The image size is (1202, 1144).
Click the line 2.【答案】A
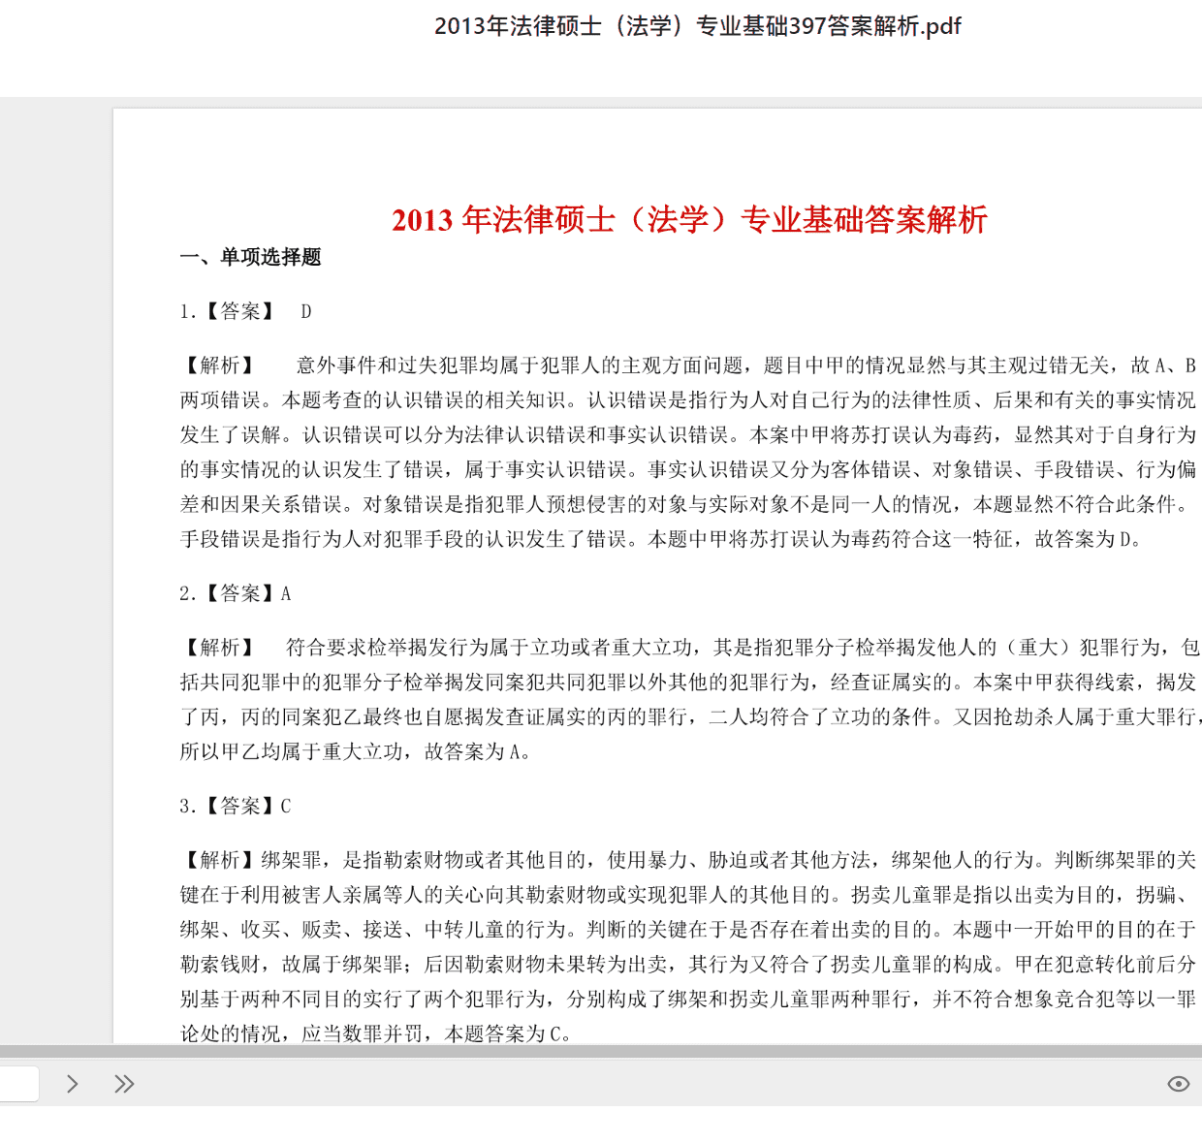236,593
